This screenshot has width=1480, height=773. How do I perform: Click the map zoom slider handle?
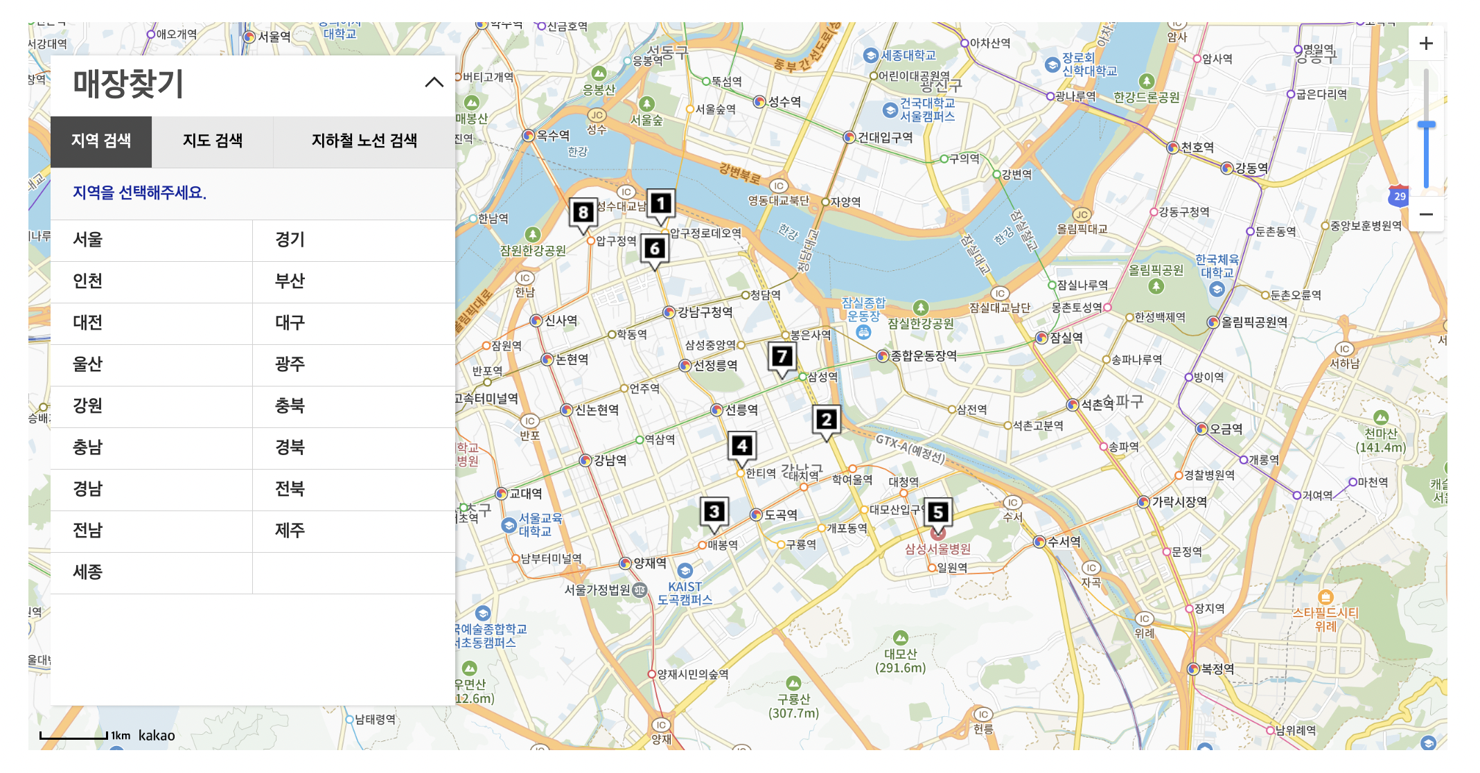pos(1426,125)
